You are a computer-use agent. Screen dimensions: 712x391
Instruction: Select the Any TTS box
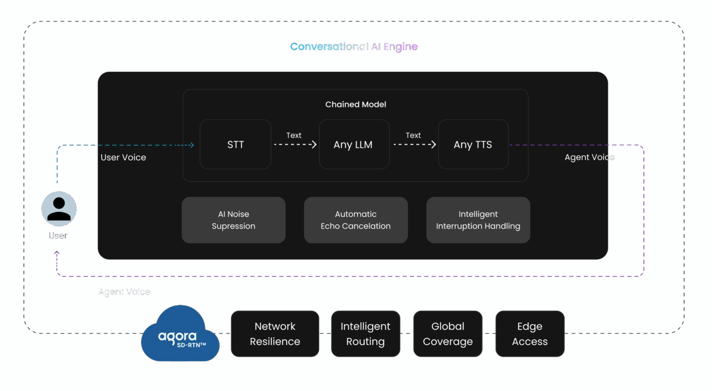pyautogui.click(x=473, y=145)
